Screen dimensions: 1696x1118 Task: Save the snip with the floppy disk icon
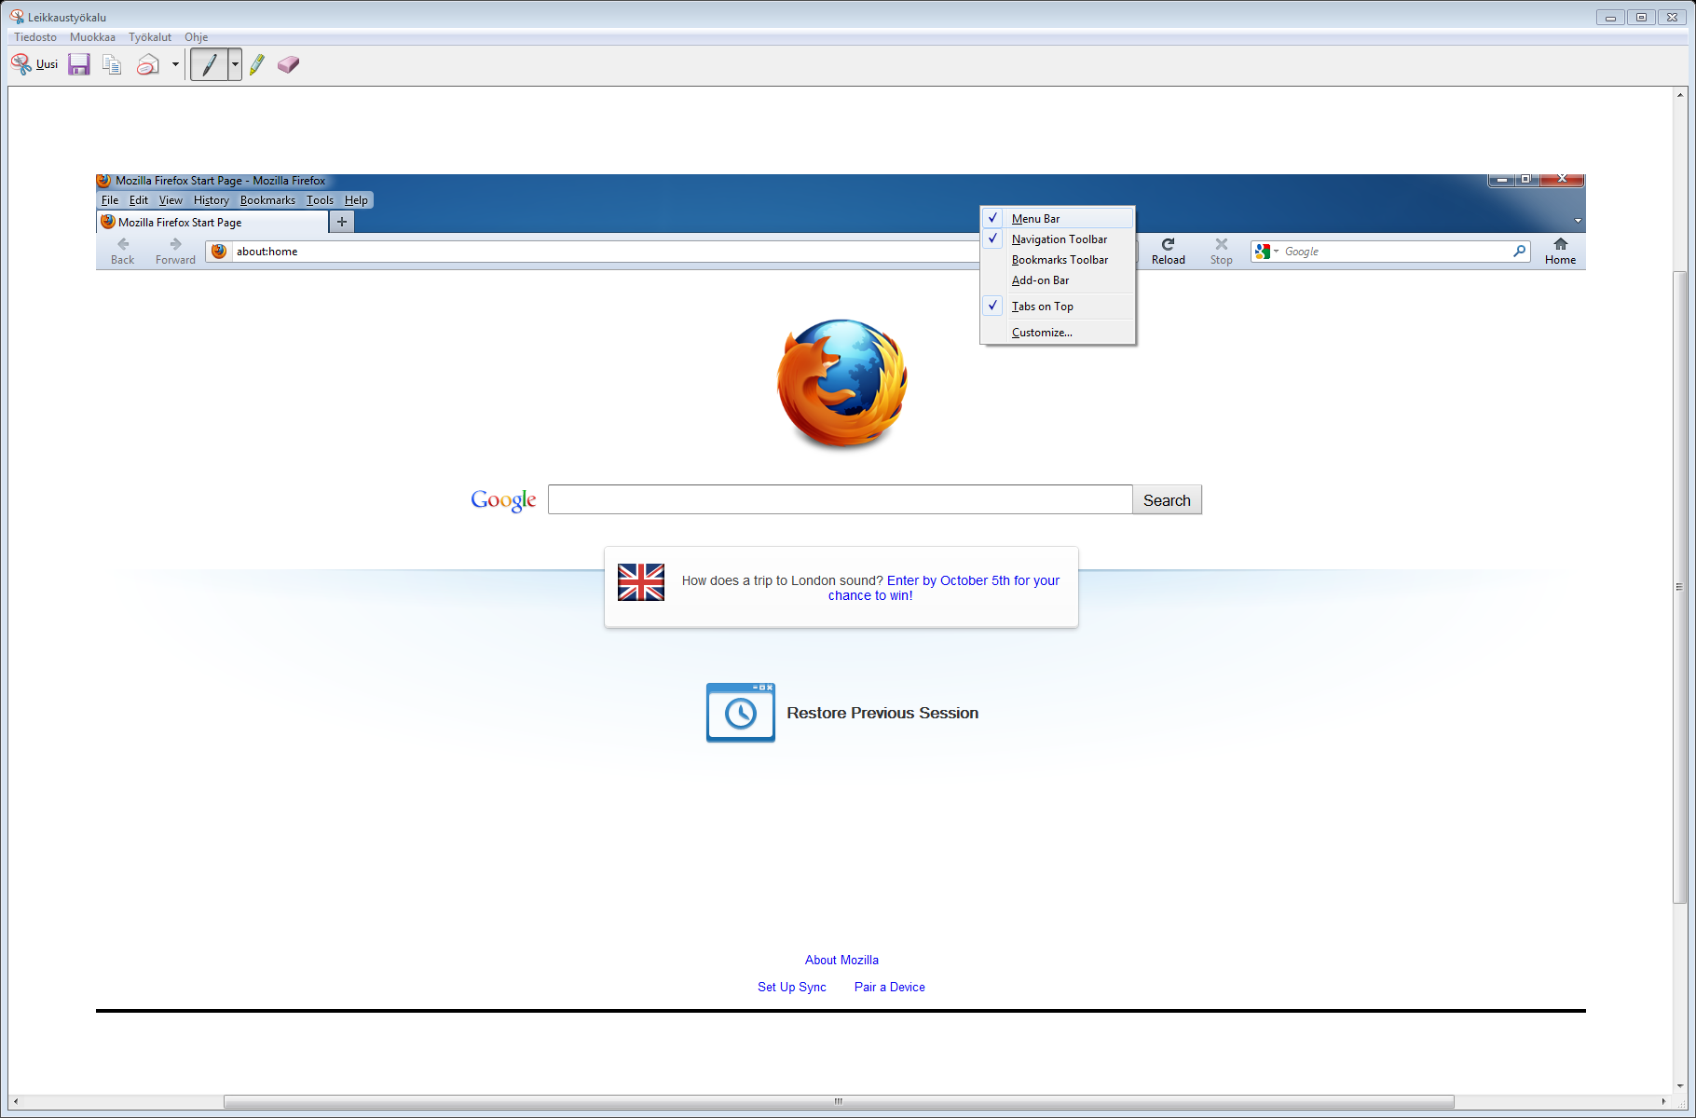pyautogui.click(x=79, y=64)
